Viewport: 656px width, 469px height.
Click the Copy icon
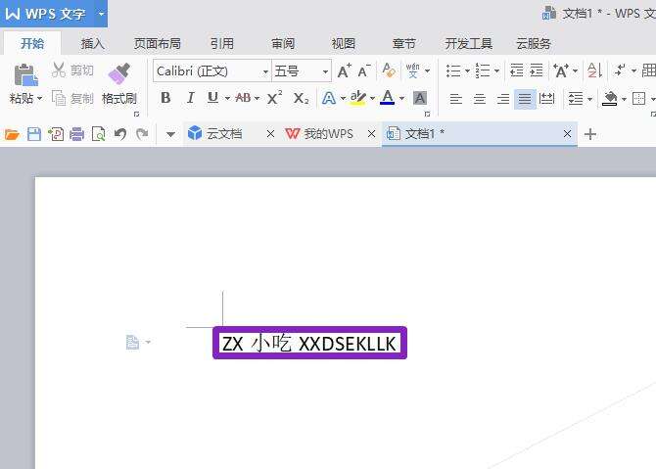click(59, 98)
